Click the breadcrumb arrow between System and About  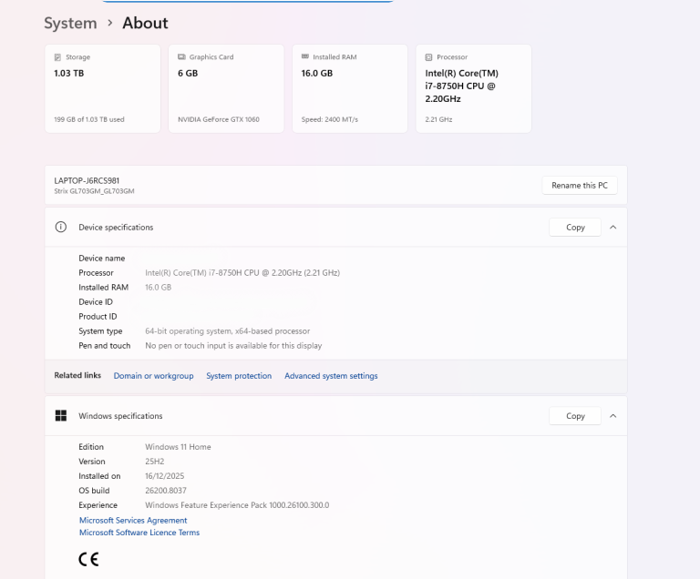coord(109,23)
